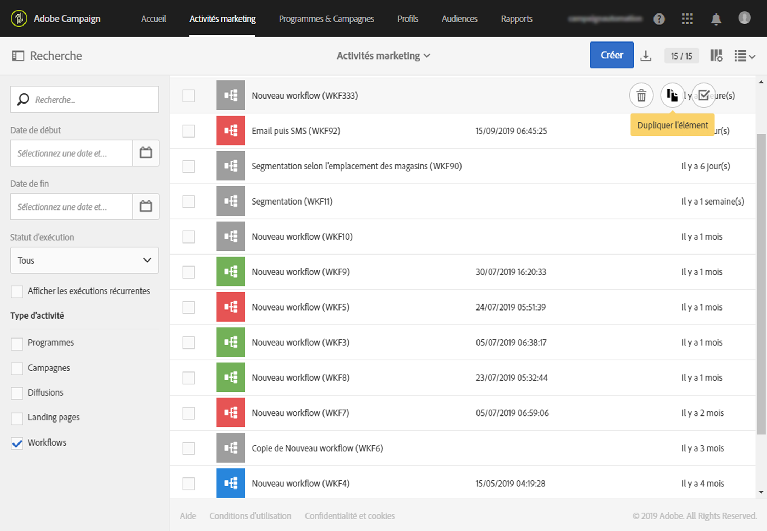This screenshot has height=531, width=767.
Task: Toggle the Recherche side panel icon
Action: point(18,56)
